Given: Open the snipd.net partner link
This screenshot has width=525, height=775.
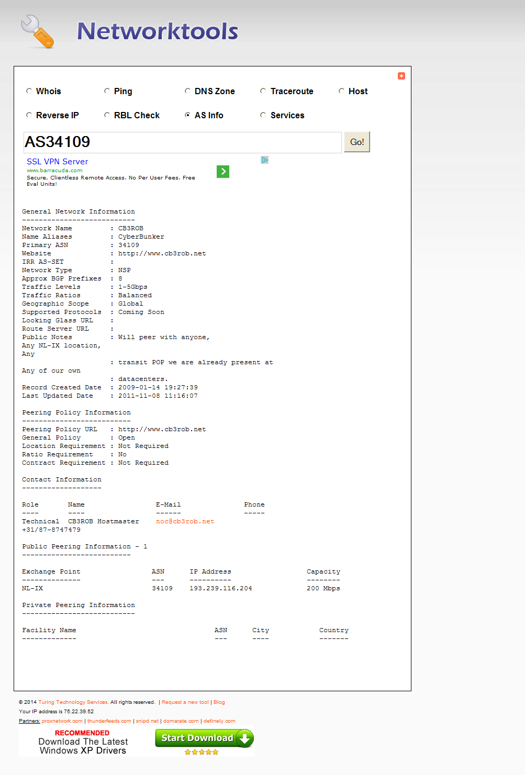Looking at the screenshot, I should [x=147, y=721].
